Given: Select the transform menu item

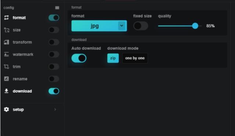Looking at the screenshot, I should coord(31,42).
